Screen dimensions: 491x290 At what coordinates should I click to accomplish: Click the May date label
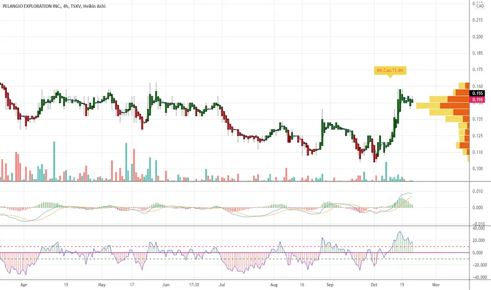point(102,285)
